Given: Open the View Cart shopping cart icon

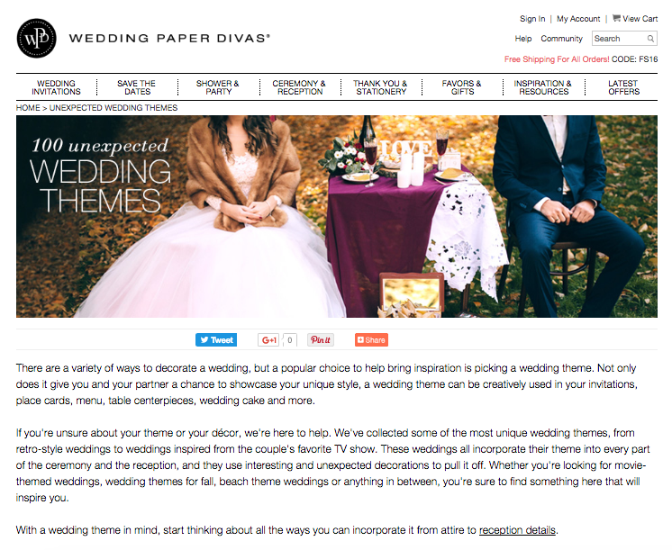Looking at the screenshot, I should pos(616,18).
